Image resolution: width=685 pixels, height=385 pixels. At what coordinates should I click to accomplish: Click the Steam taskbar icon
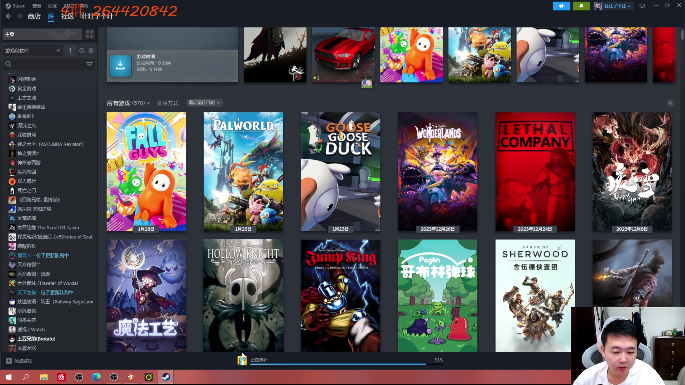coord(166,377)
